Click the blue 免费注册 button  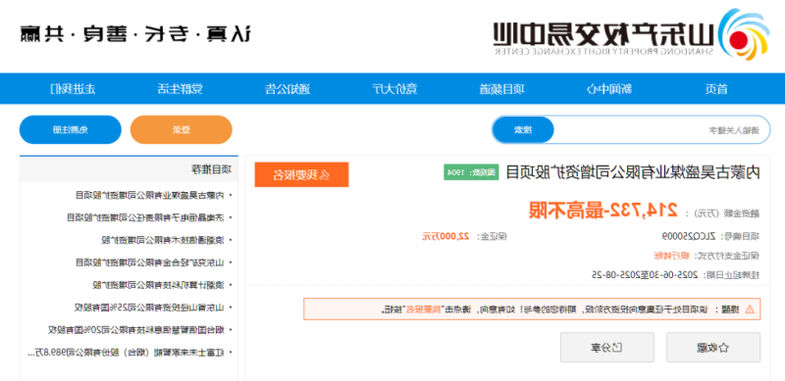(x=71, y=130)
